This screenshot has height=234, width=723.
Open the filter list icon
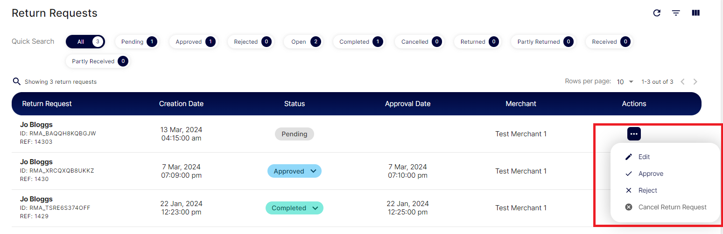[676, 13]
